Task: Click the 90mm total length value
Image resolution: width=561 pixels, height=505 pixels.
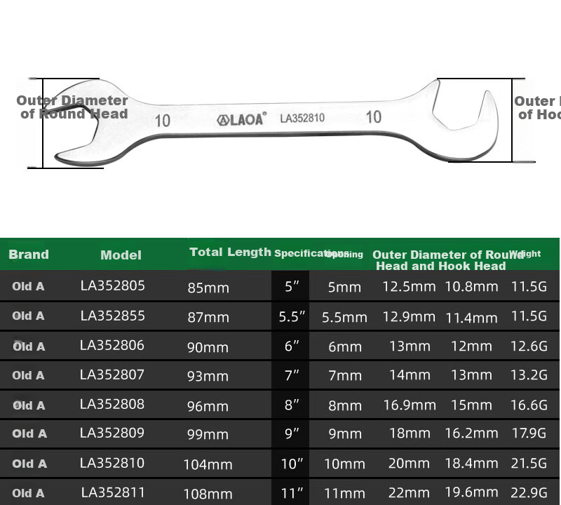Action: (208, 347)
